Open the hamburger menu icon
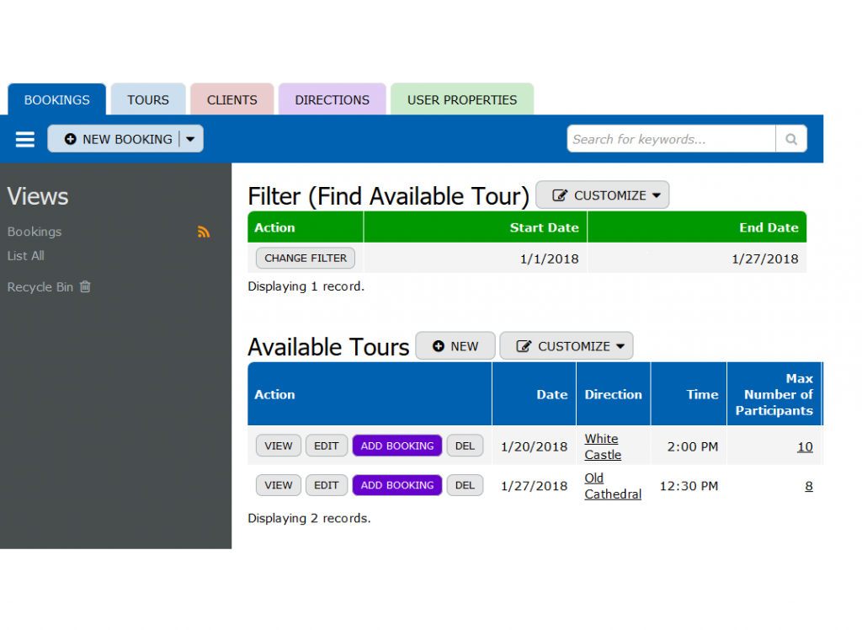Screen dimensions: 862x630 point(25,139)
